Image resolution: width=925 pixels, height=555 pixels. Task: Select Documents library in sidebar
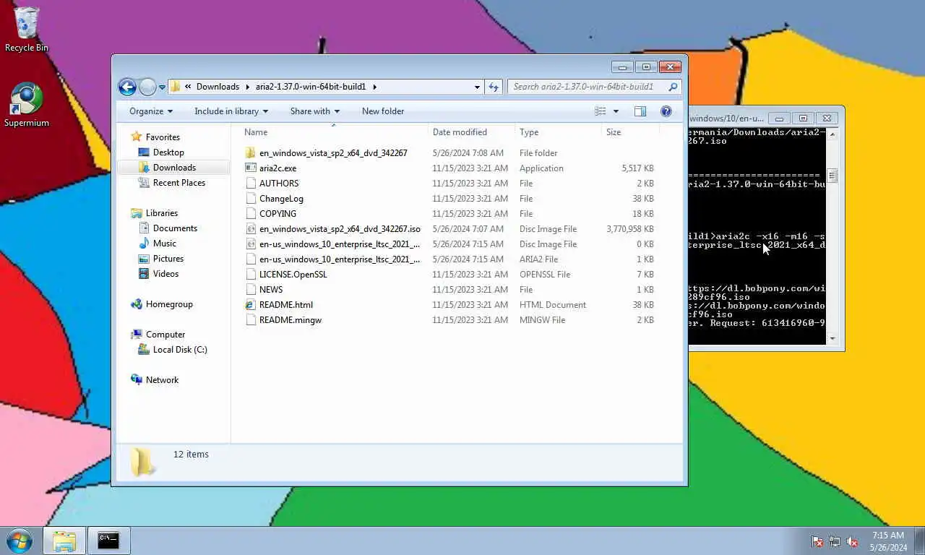point(175,228)
